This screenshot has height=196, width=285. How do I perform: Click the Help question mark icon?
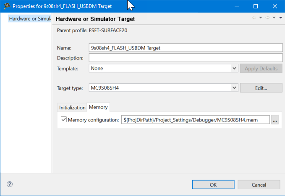pos(10,184)
